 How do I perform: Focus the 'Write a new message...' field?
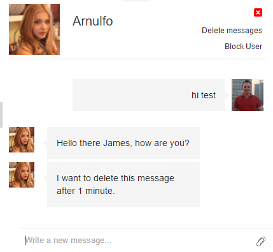point(138,241)
